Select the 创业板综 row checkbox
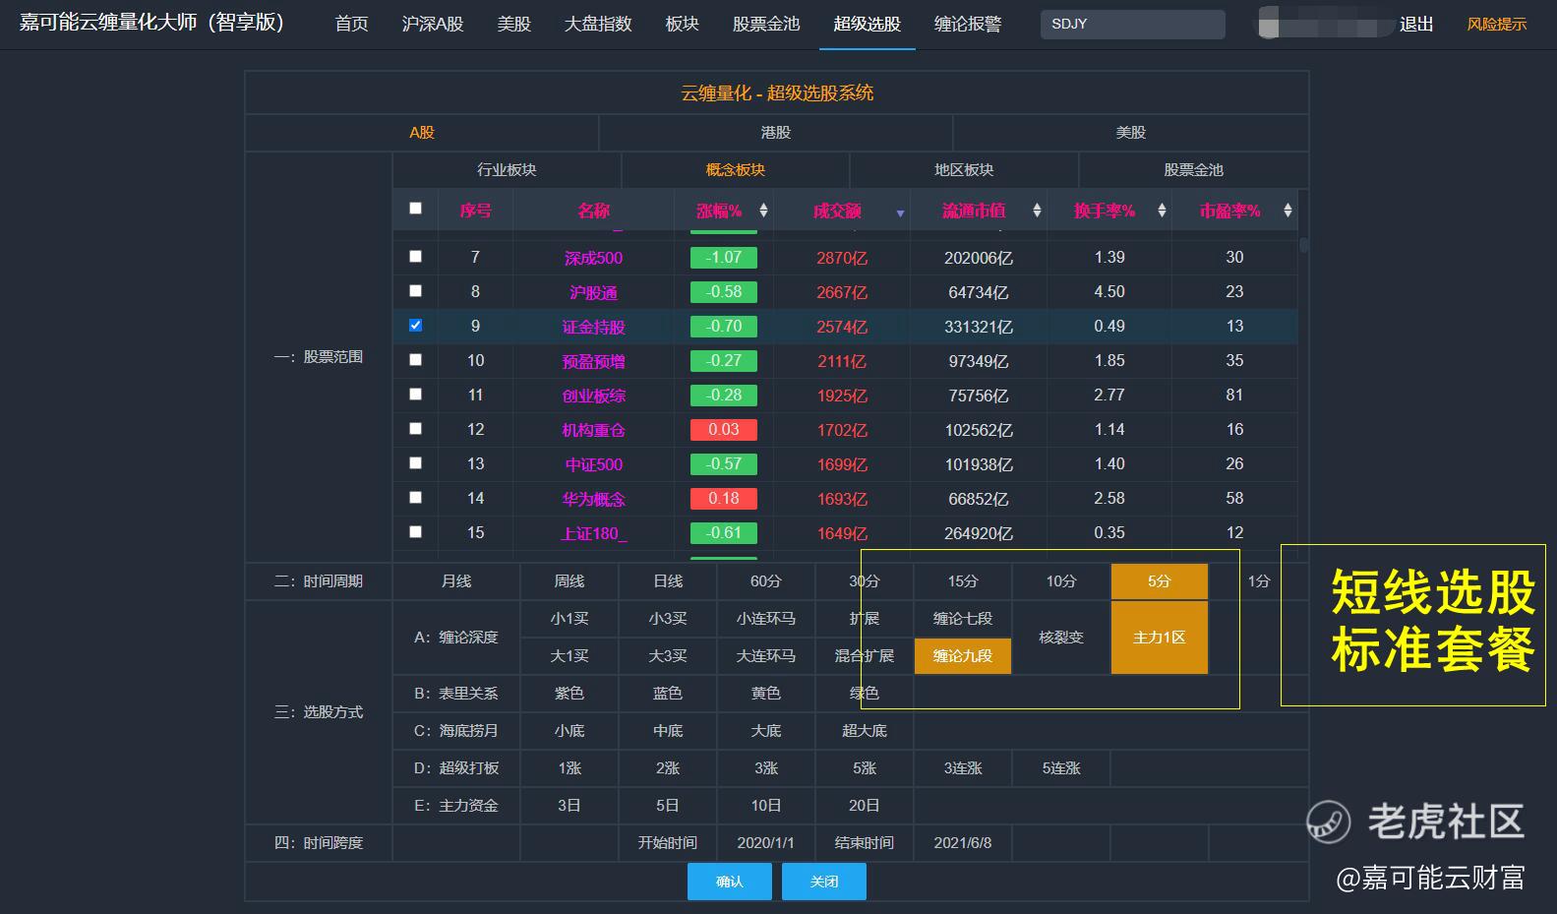Screen dimensions: 1557x914 [415, 395]
